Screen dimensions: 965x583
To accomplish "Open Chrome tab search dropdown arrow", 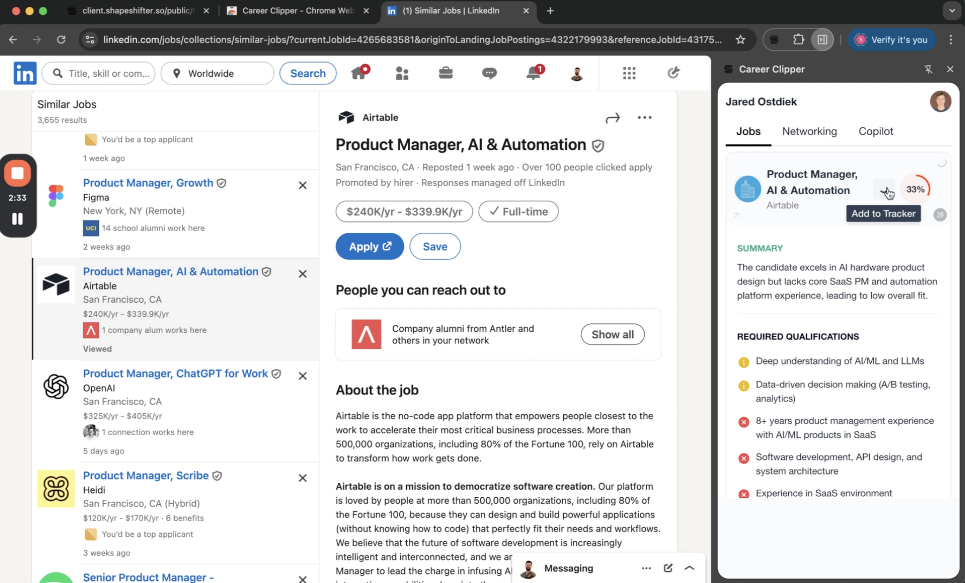I will tap(952, 11).
